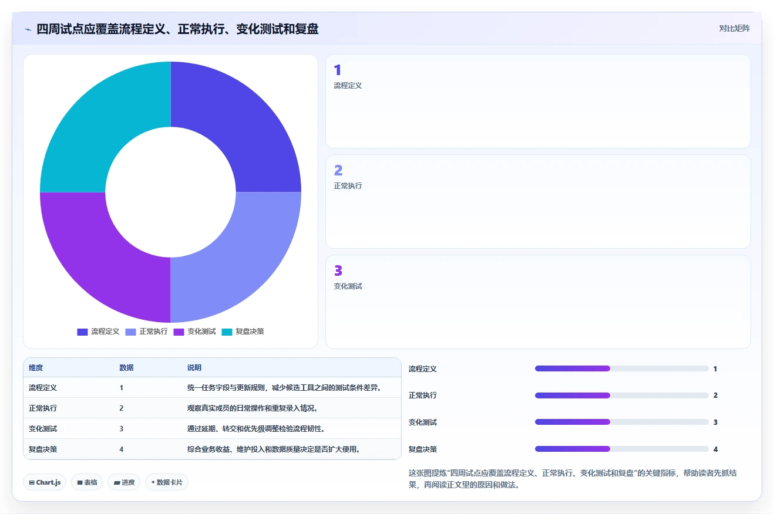The height and width of the screenshot is (514, 774).
Task: Select the card numbered 1 流程定义
Action: coord(538,101)
